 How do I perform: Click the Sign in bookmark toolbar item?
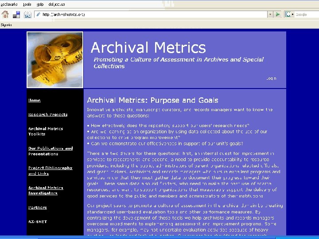[6, 25]
